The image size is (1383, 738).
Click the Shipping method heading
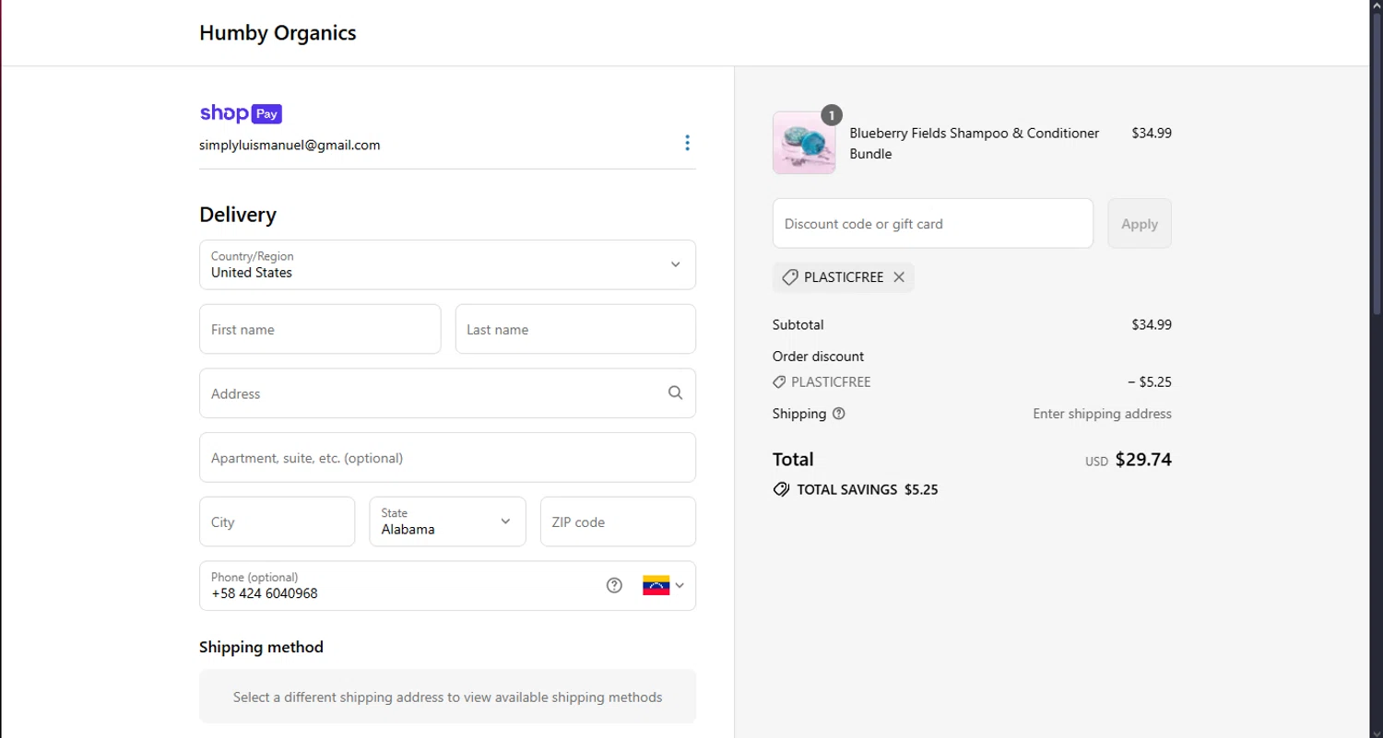tap(261, 647)
